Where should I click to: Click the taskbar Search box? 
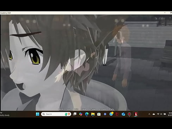coord(56,114)
